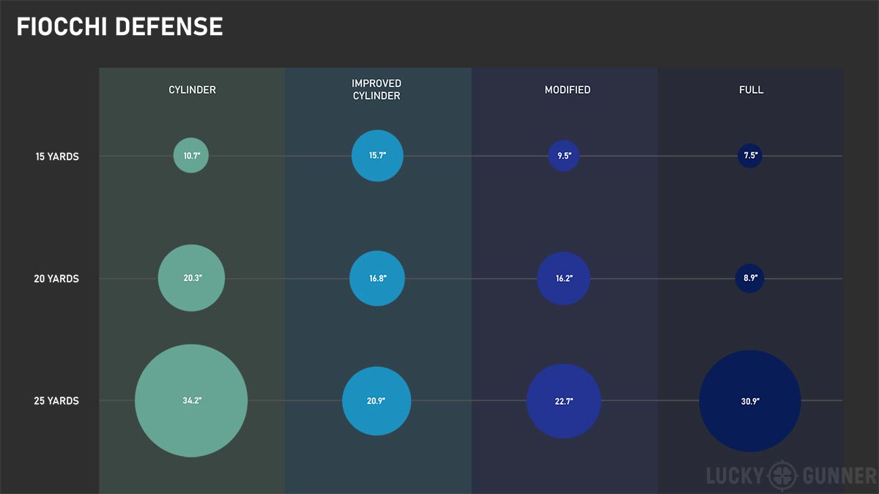Select the 16.2" modified choke circle

(563, 278)
